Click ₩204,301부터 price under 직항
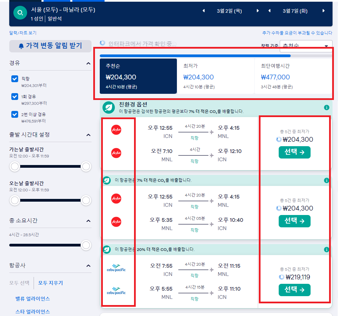338x316 pixels. point(34,86)
